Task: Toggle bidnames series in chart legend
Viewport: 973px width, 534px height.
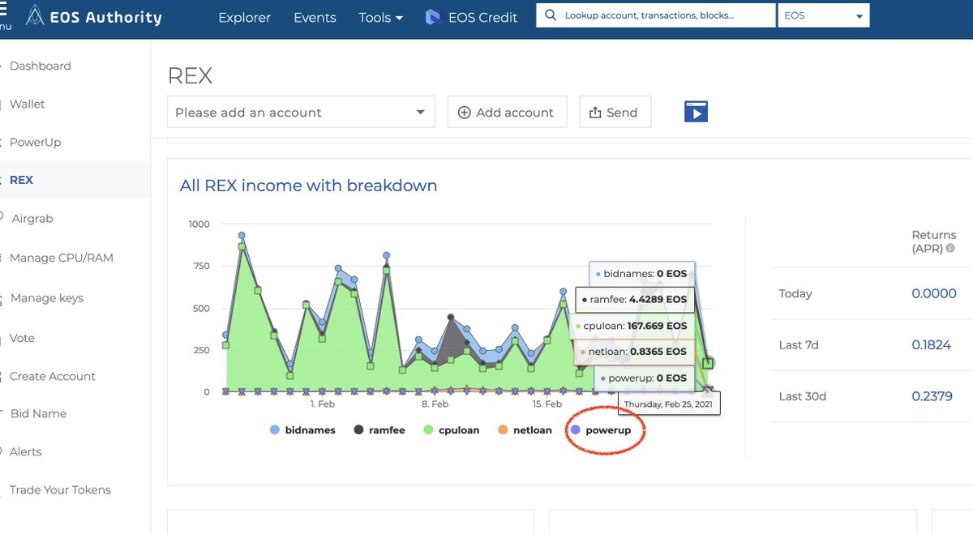Action: tap(302, 430)
